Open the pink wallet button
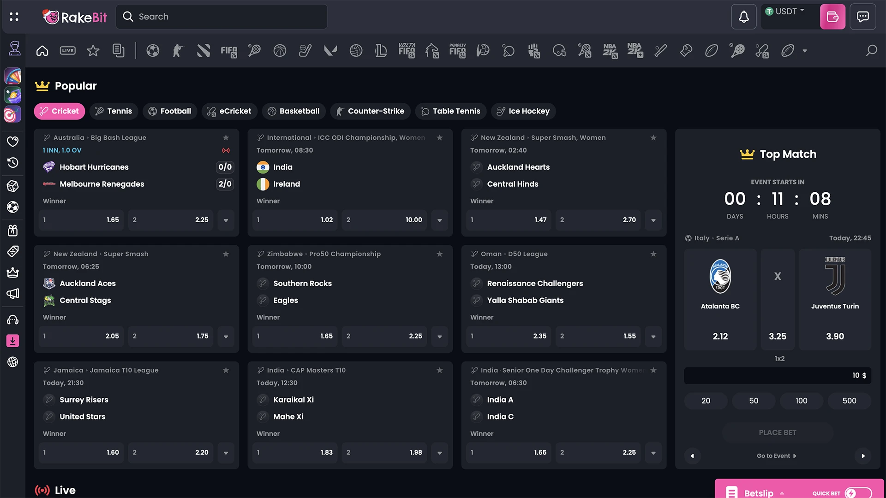This screenshot has height=498, width=886. click(832, 17)
